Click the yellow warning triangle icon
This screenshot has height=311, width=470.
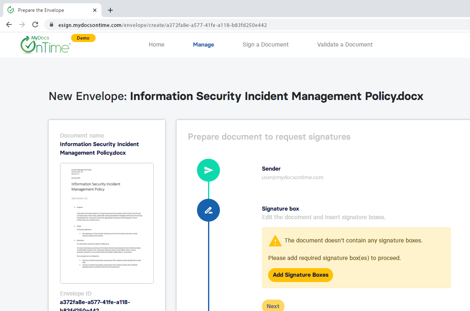point(275,241)
